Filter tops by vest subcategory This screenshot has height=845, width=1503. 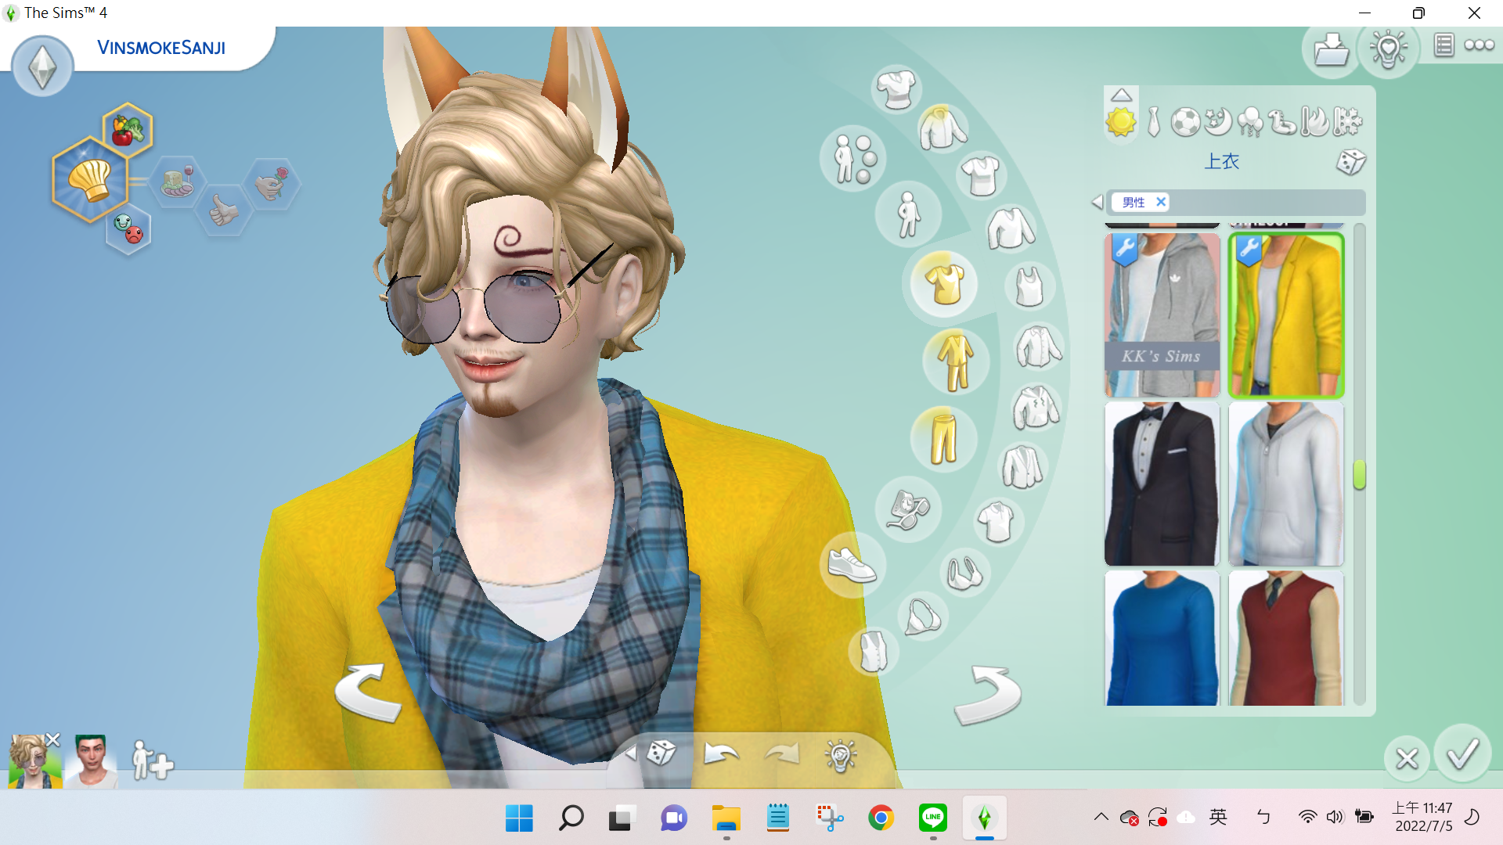[873, 651]
